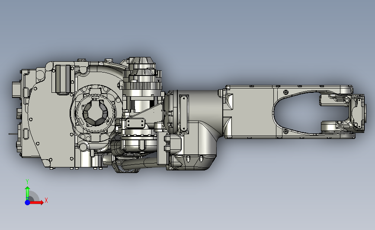Click the green Y axis arrow of triad

click(x=27, y=193)
